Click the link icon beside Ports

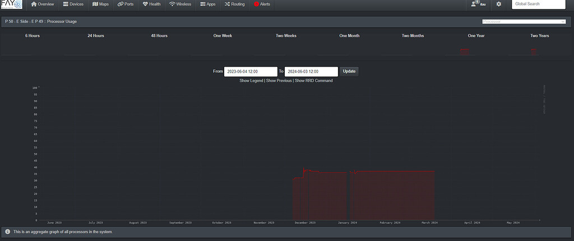pyautogui.click(x=121, y=4)
